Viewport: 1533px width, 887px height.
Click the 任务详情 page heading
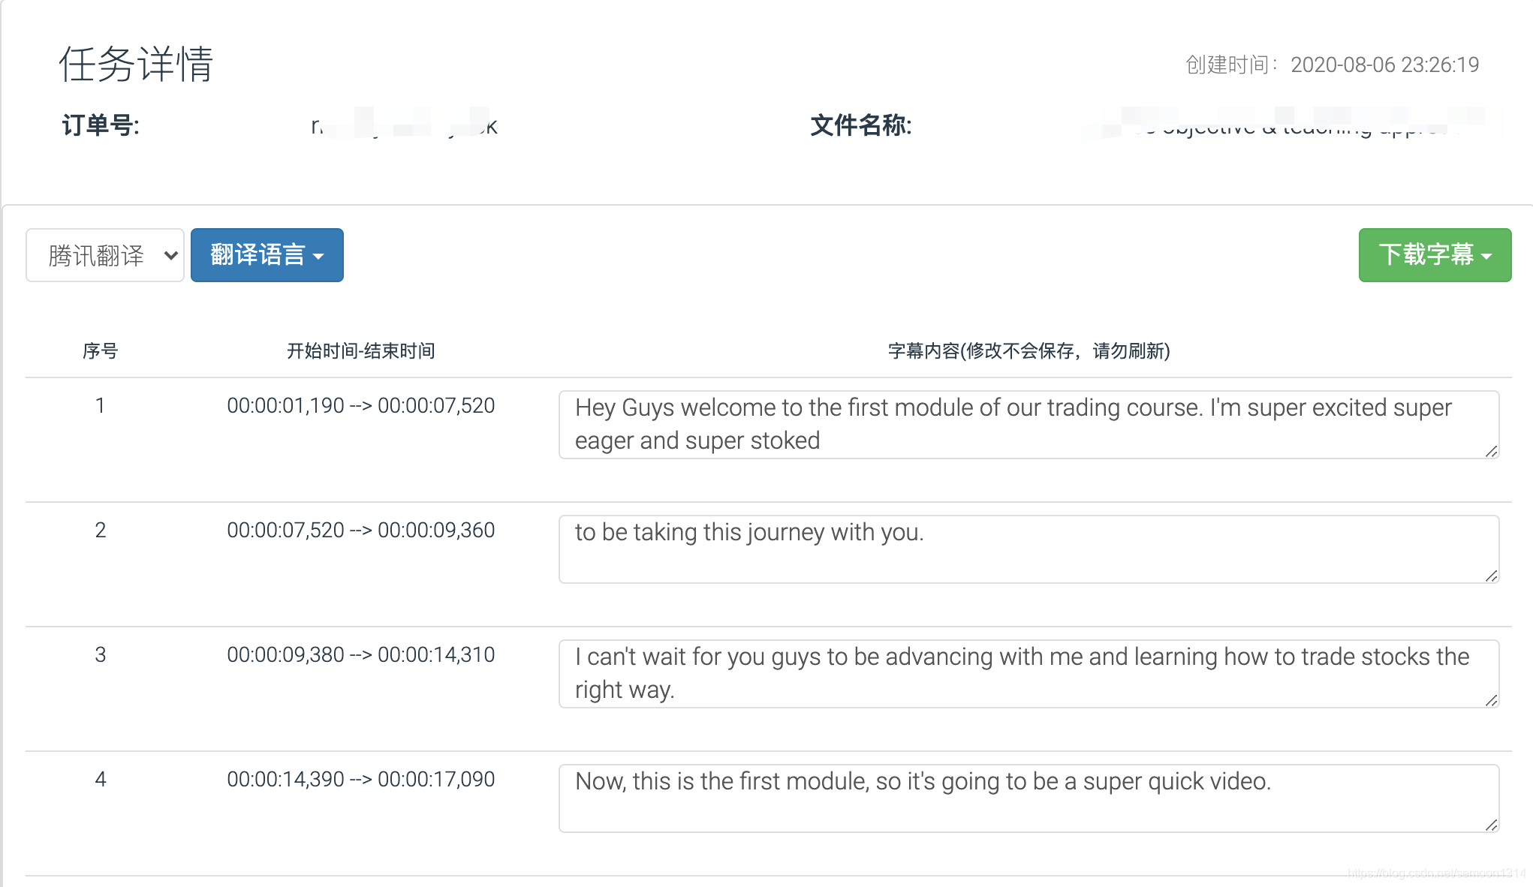point(136,65)
